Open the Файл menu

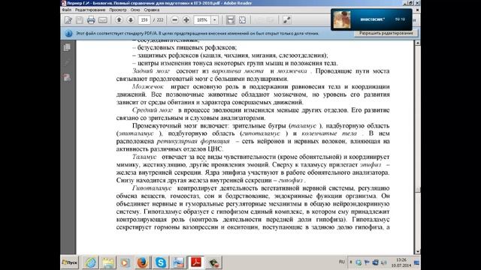pos(67,10)
